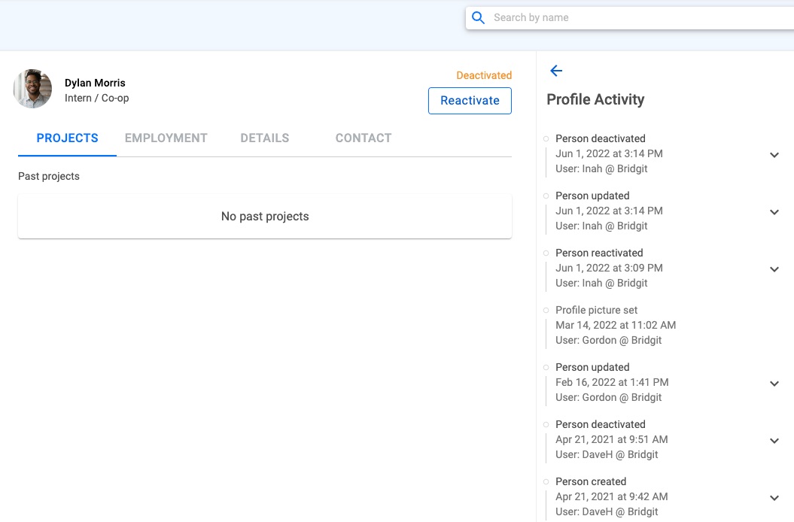Reactivate Dylan Morris's profile
The height and width of the screenshot is (522, 794).
(x=470, y=101)
